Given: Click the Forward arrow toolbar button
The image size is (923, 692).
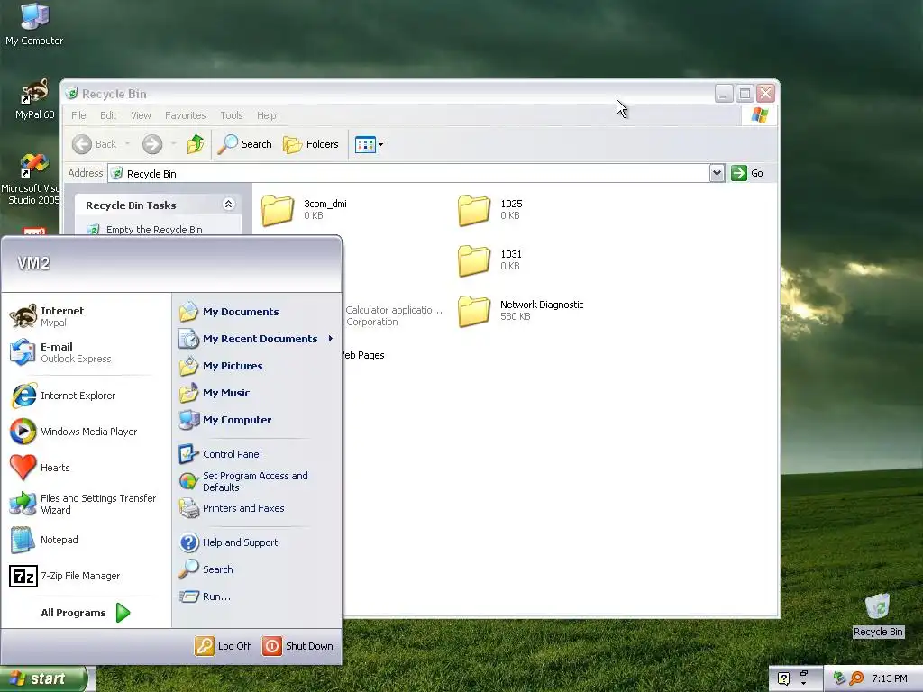Looking at the screenshot, I should click(152, 144).
